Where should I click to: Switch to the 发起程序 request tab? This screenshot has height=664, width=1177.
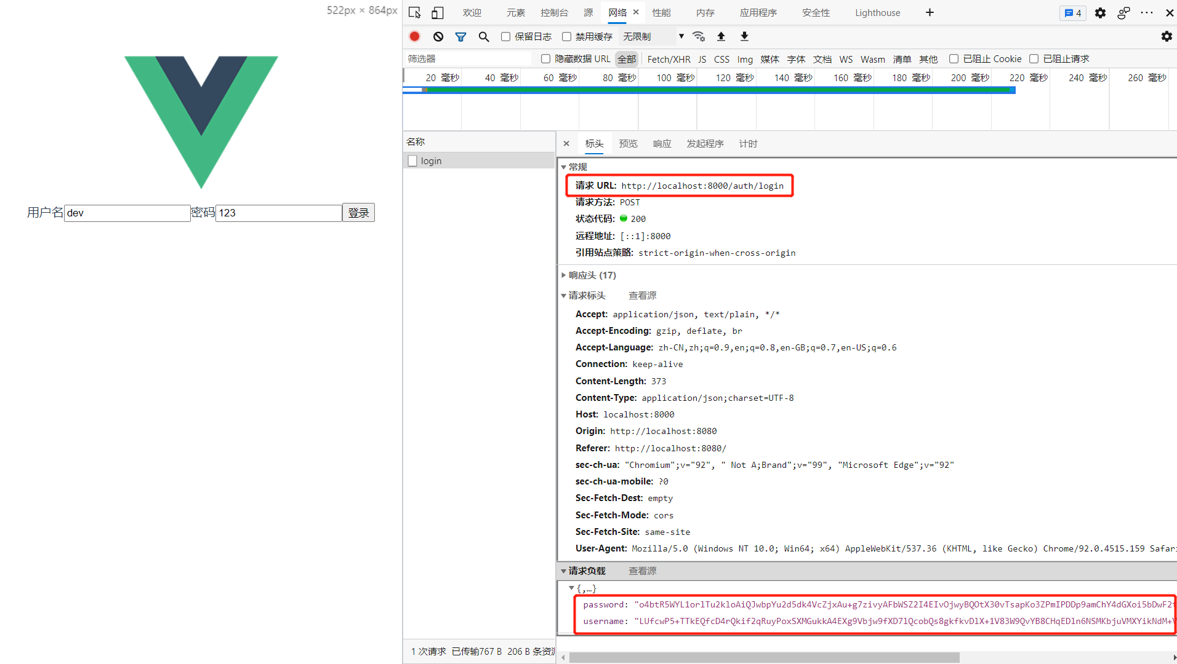(x=705, y=143)
